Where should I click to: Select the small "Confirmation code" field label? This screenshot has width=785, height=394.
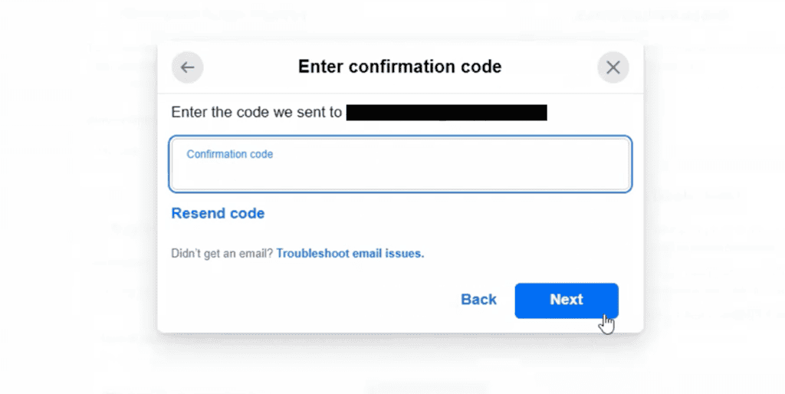pos(229,154)
